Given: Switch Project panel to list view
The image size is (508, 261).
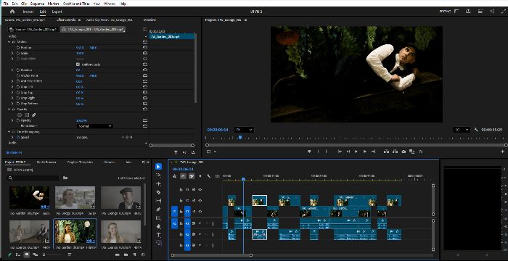Looking at the screenshot, I should 18,254.
